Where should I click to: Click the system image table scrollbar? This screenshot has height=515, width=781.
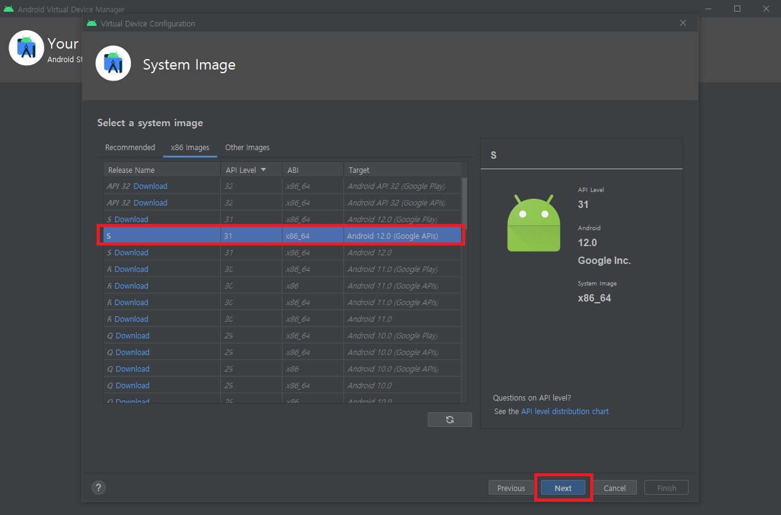(465, 203)
